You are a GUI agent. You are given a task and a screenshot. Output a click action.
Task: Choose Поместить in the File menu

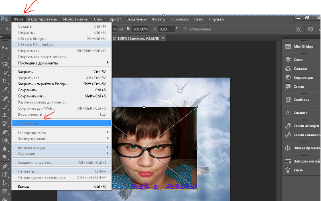click(61, 123)
